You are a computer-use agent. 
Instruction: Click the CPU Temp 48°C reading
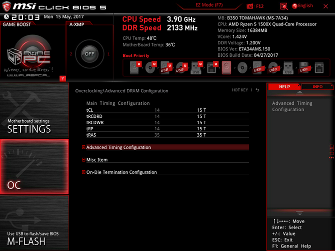point(139,38)
